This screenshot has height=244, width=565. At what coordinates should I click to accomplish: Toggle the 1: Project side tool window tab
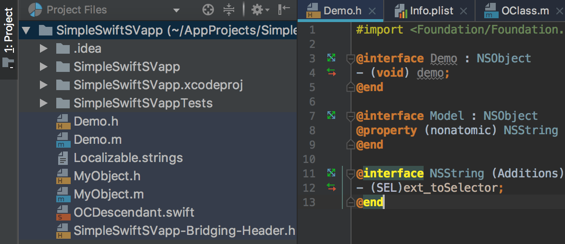tap(8, 39)
